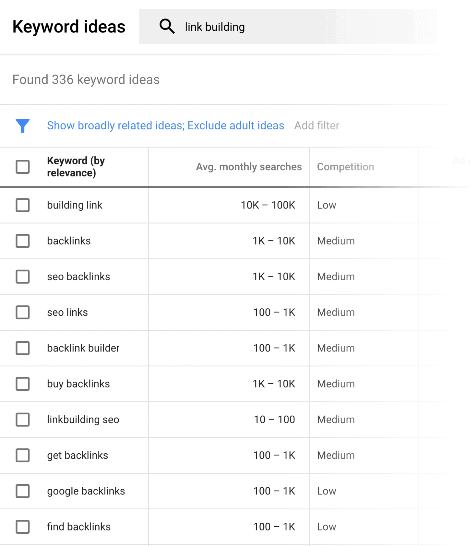Check the 'backlinks' keyword row checkbox
The width and height of the screenshot is (476, 546).
coord(22,241)
